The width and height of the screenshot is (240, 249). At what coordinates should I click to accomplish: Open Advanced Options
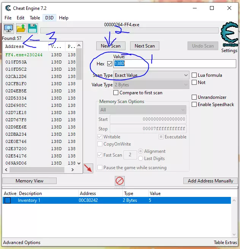click(22, 243)
